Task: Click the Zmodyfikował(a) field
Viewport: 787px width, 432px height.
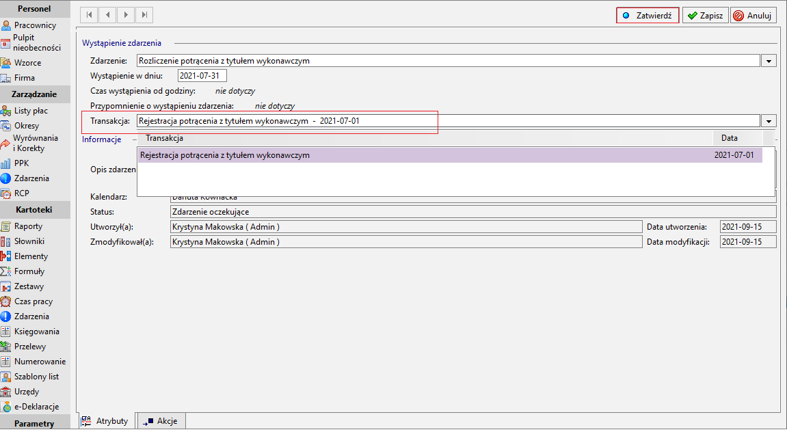Action: pos(406,242)
